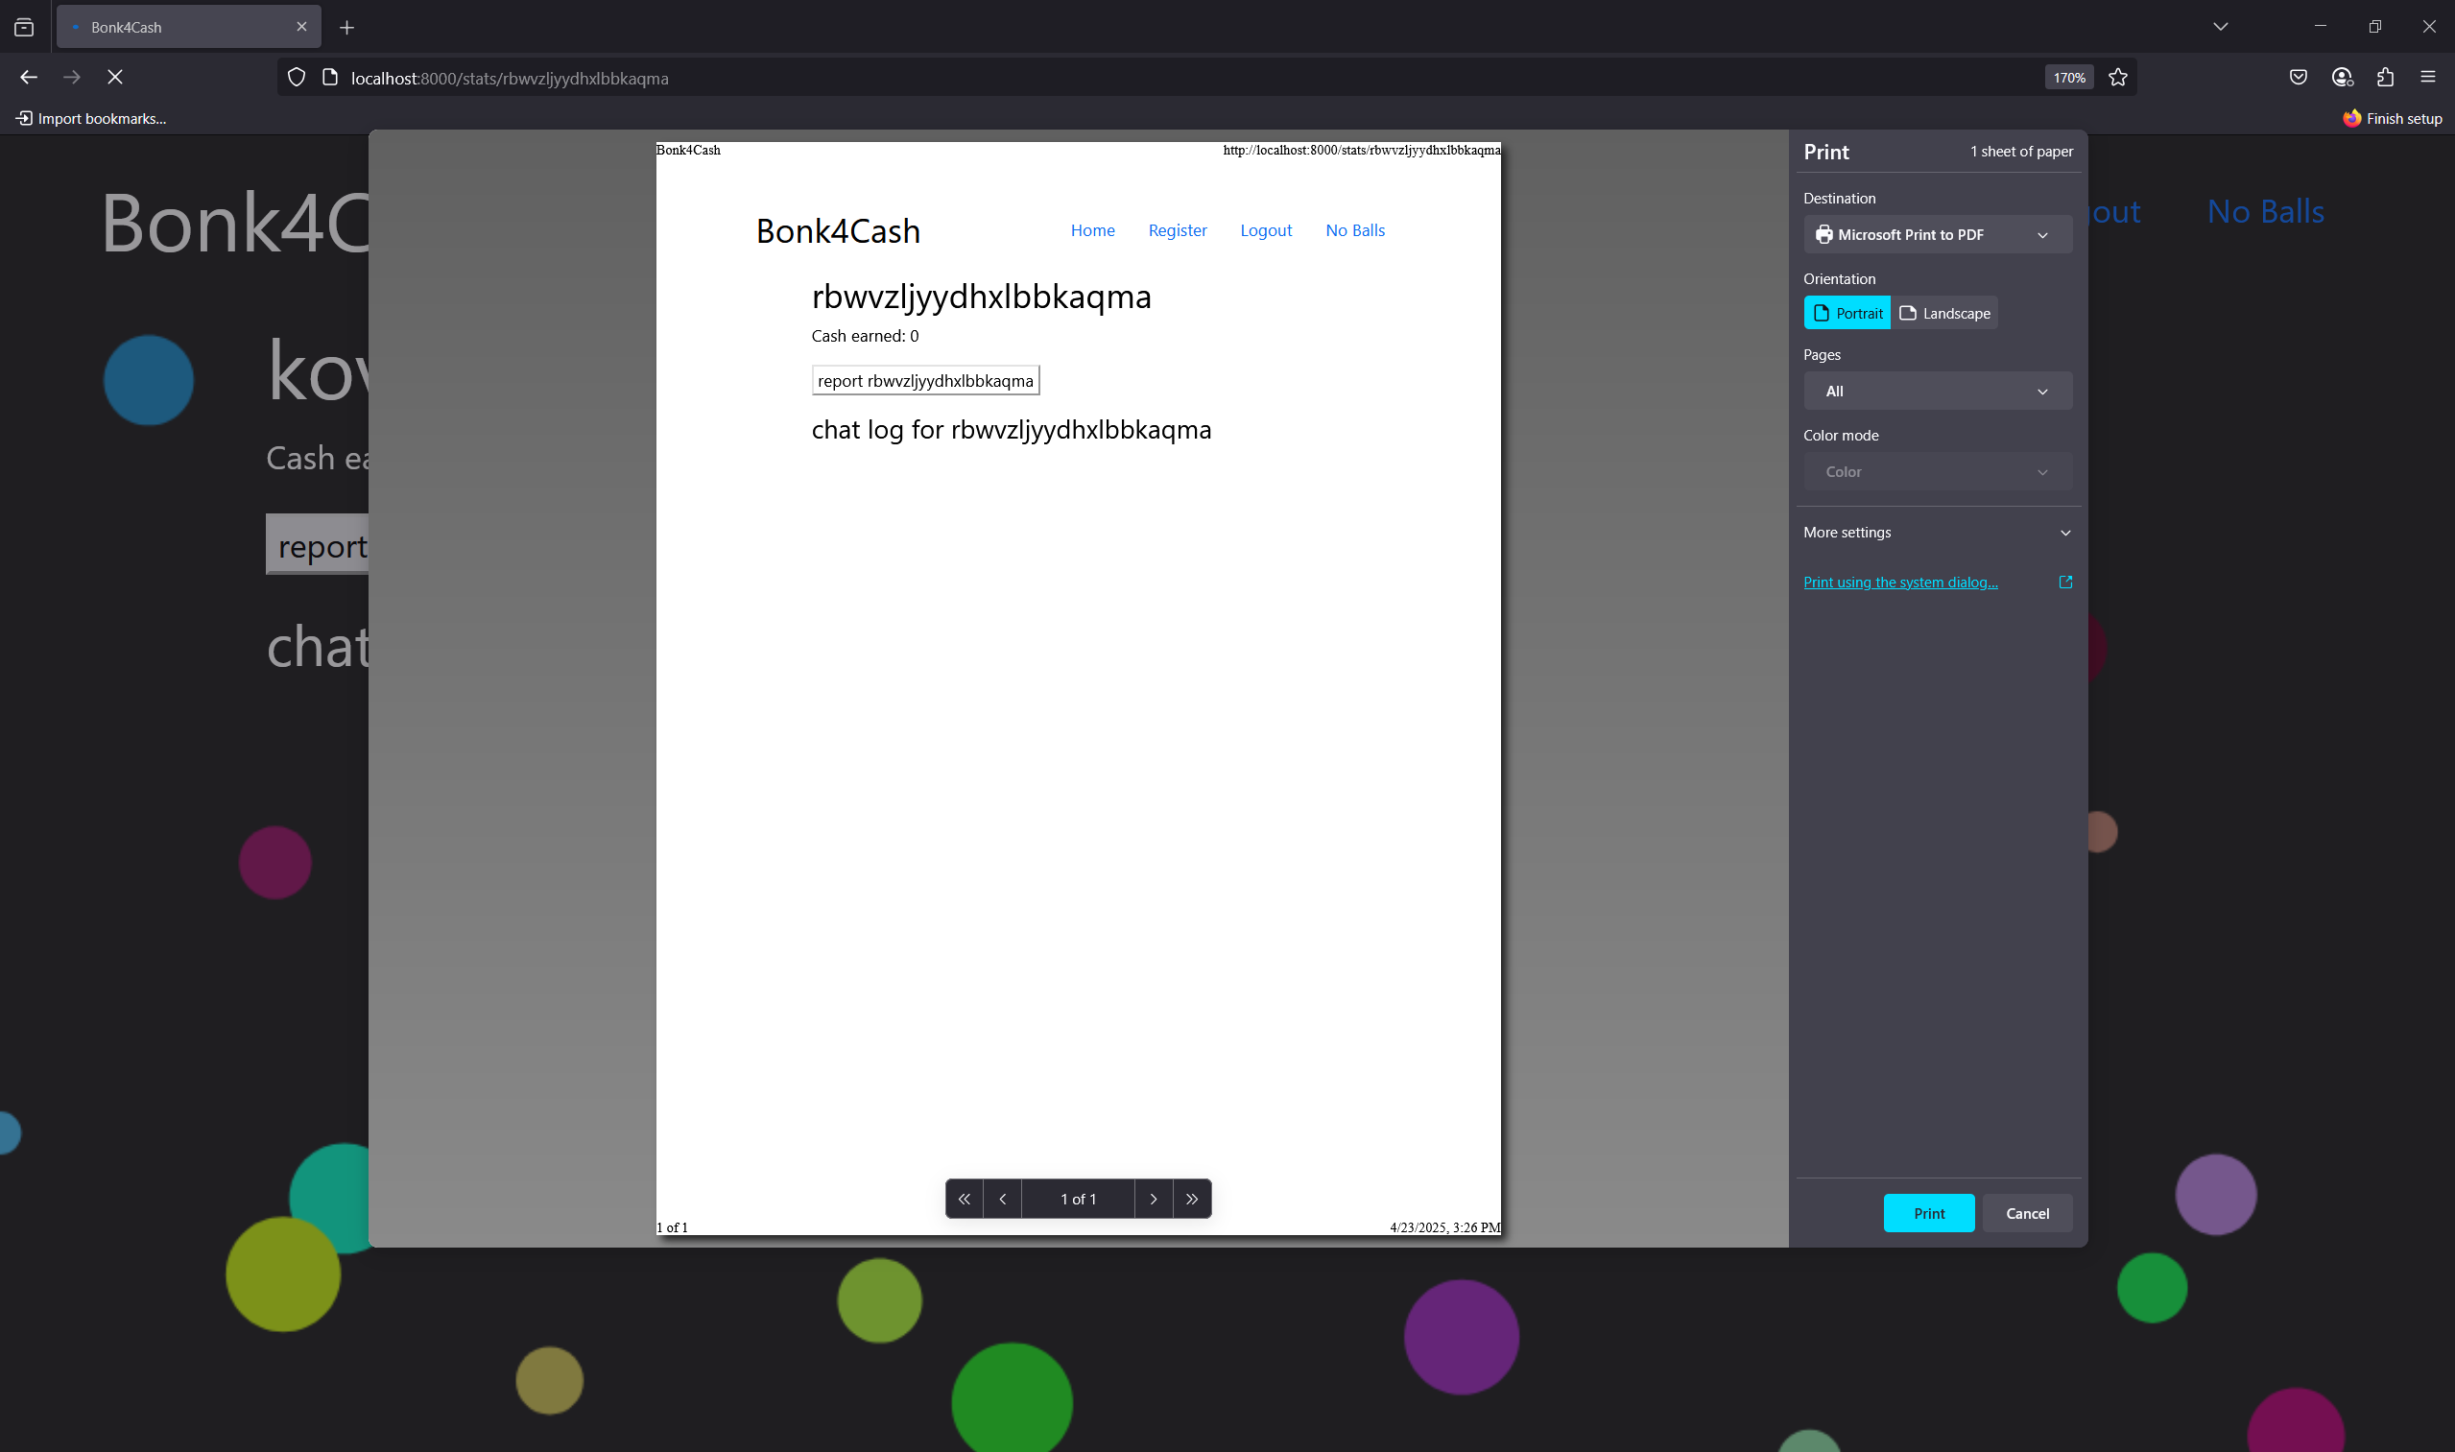Click the Print button
This screenshot has width=2455, height=1452.
pyautogui.click(x=1927, y=1213)
